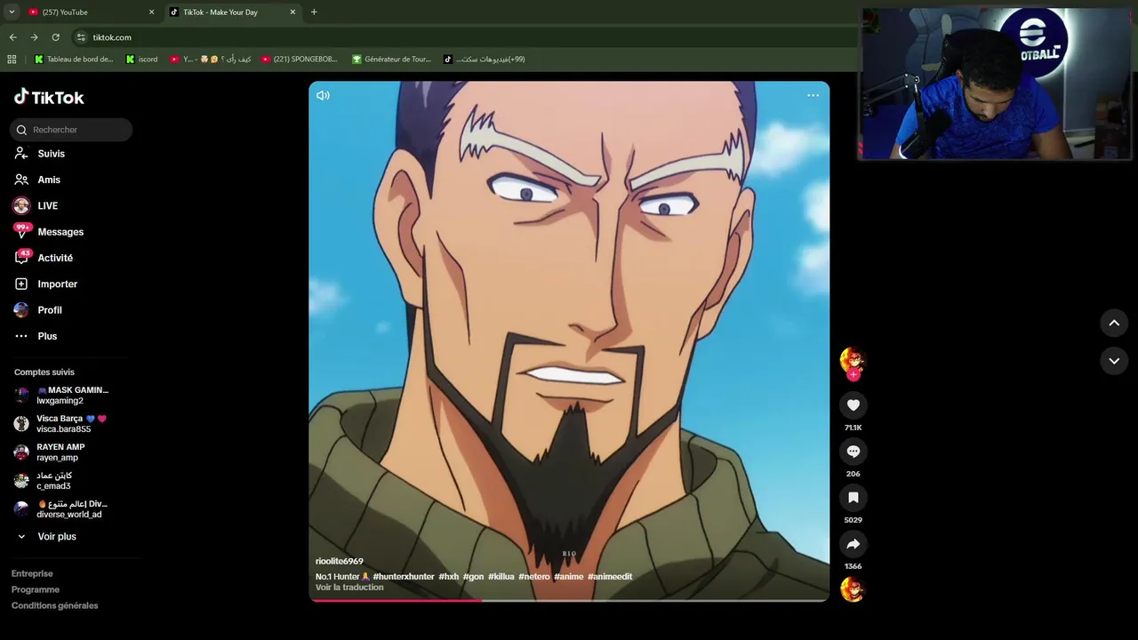1138x640 pixels.
Task: Open c_emad3 followed account
Action: coord(44,481)
